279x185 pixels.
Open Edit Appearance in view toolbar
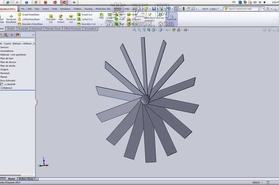point(174,30)
